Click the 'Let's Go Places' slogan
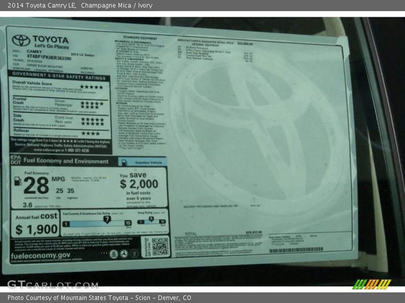The image size is (405, 303). pyautogui.click(x=52, y=46)
